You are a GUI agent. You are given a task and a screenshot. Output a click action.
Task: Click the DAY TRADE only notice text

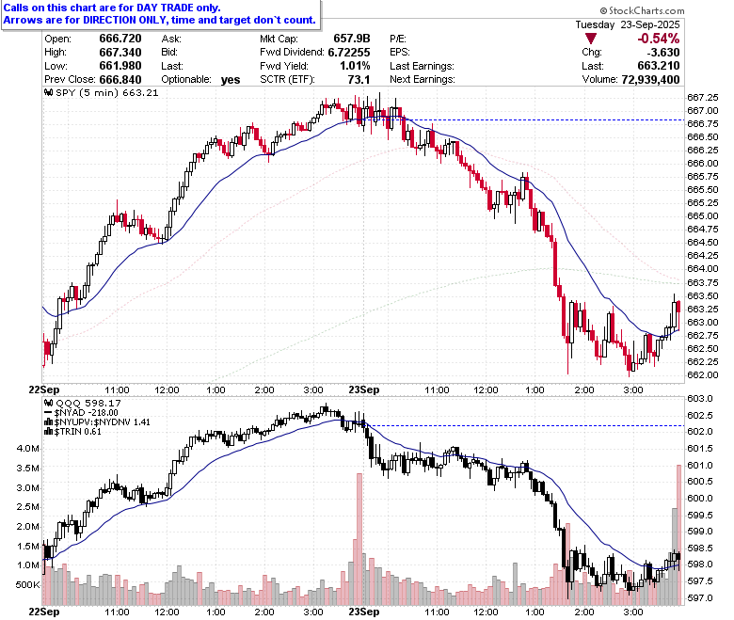(112, 8)
